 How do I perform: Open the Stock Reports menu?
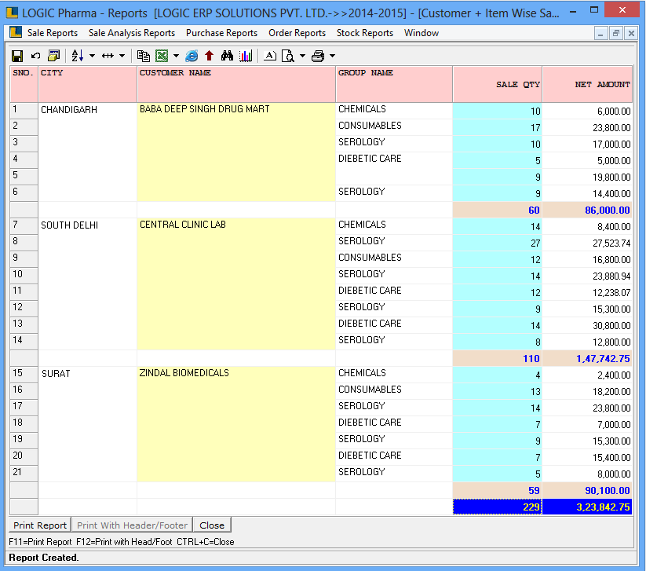coord(365,33)
